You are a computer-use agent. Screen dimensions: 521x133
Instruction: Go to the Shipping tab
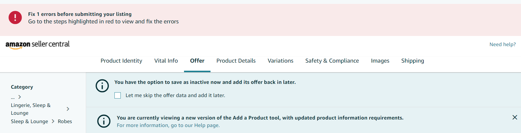(413, 61)
